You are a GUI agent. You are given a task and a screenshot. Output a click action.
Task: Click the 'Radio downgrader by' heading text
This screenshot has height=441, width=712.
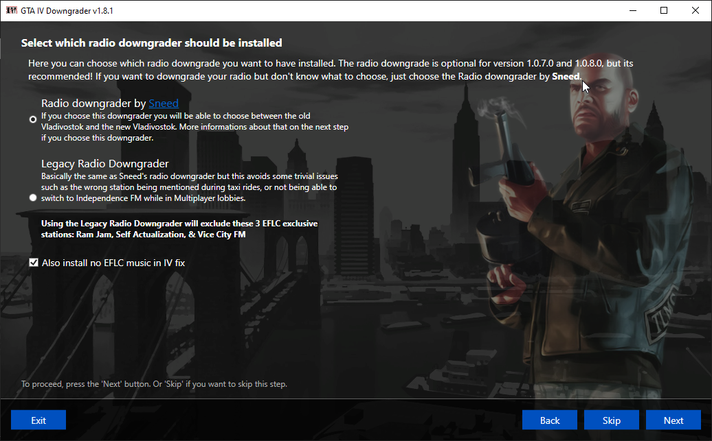click(x=94, y=104)
